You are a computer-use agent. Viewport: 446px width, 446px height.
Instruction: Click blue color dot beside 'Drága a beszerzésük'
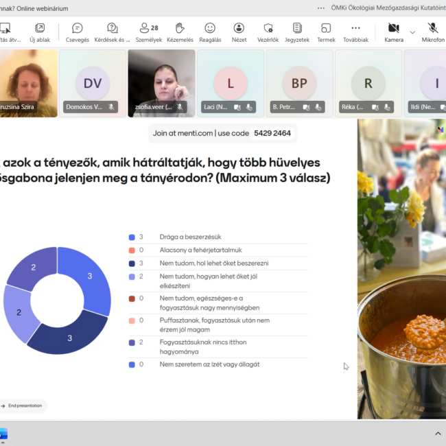[131, 237]
